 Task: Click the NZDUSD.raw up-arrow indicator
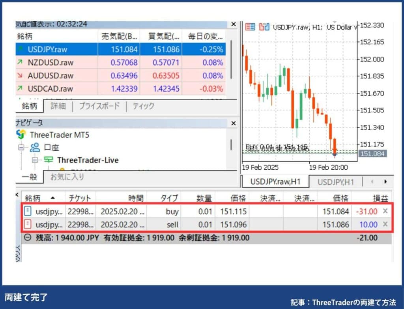20,62
